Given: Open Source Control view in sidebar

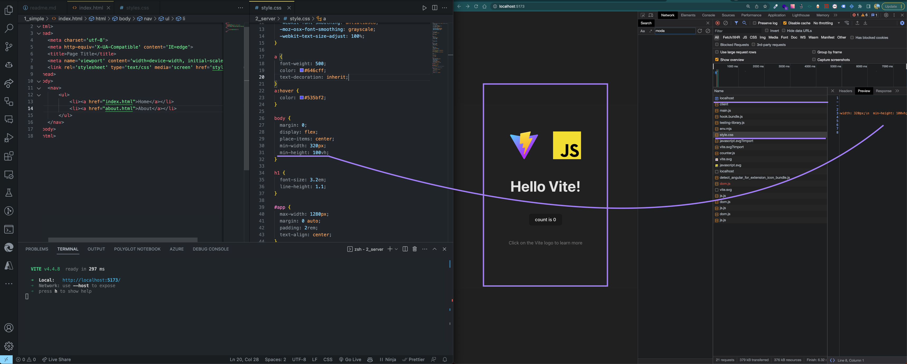Looking at the screenshot, I should click(x=9, y=46).
